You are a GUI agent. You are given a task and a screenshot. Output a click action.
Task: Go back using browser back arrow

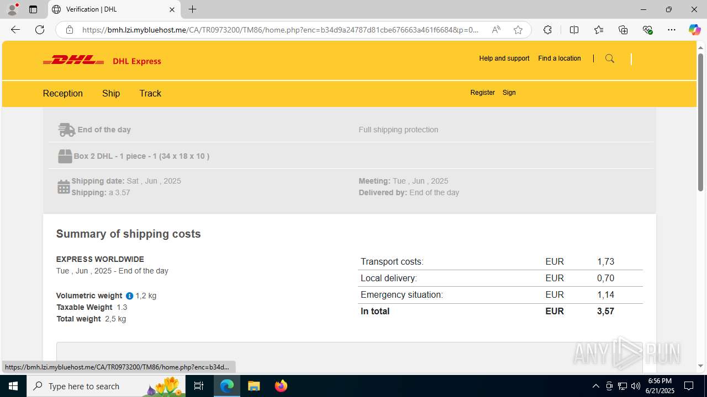click(x=15, y=30)
